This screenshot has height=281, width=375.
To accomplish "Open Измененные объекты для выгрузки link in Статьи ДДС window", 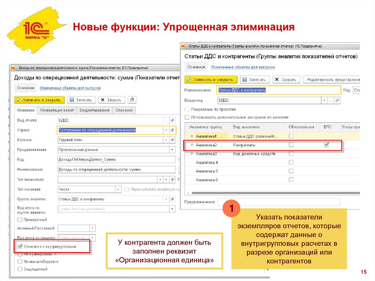I will pos(243,67).
